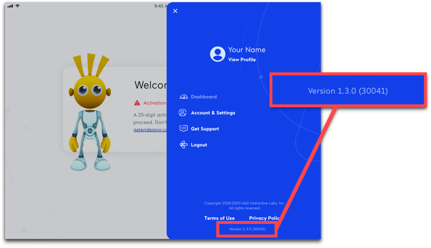Click the red Activation warning text
The width and height of the screenshot is (431, 248).
tap(155, 103)
